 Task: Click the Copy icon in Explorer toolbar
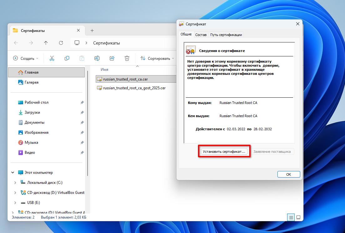(x=67, y=58)
